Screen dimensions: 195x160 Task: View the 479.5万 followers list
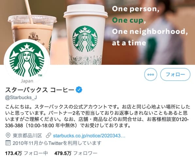pyautogui.click(x=76, y=153)
